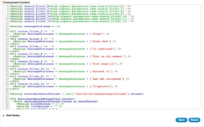Image resolution: width=204 pixels, height=127 pixels.
Task: Click the status_filter_9 assign on line 8
Action: click(70, 14)
